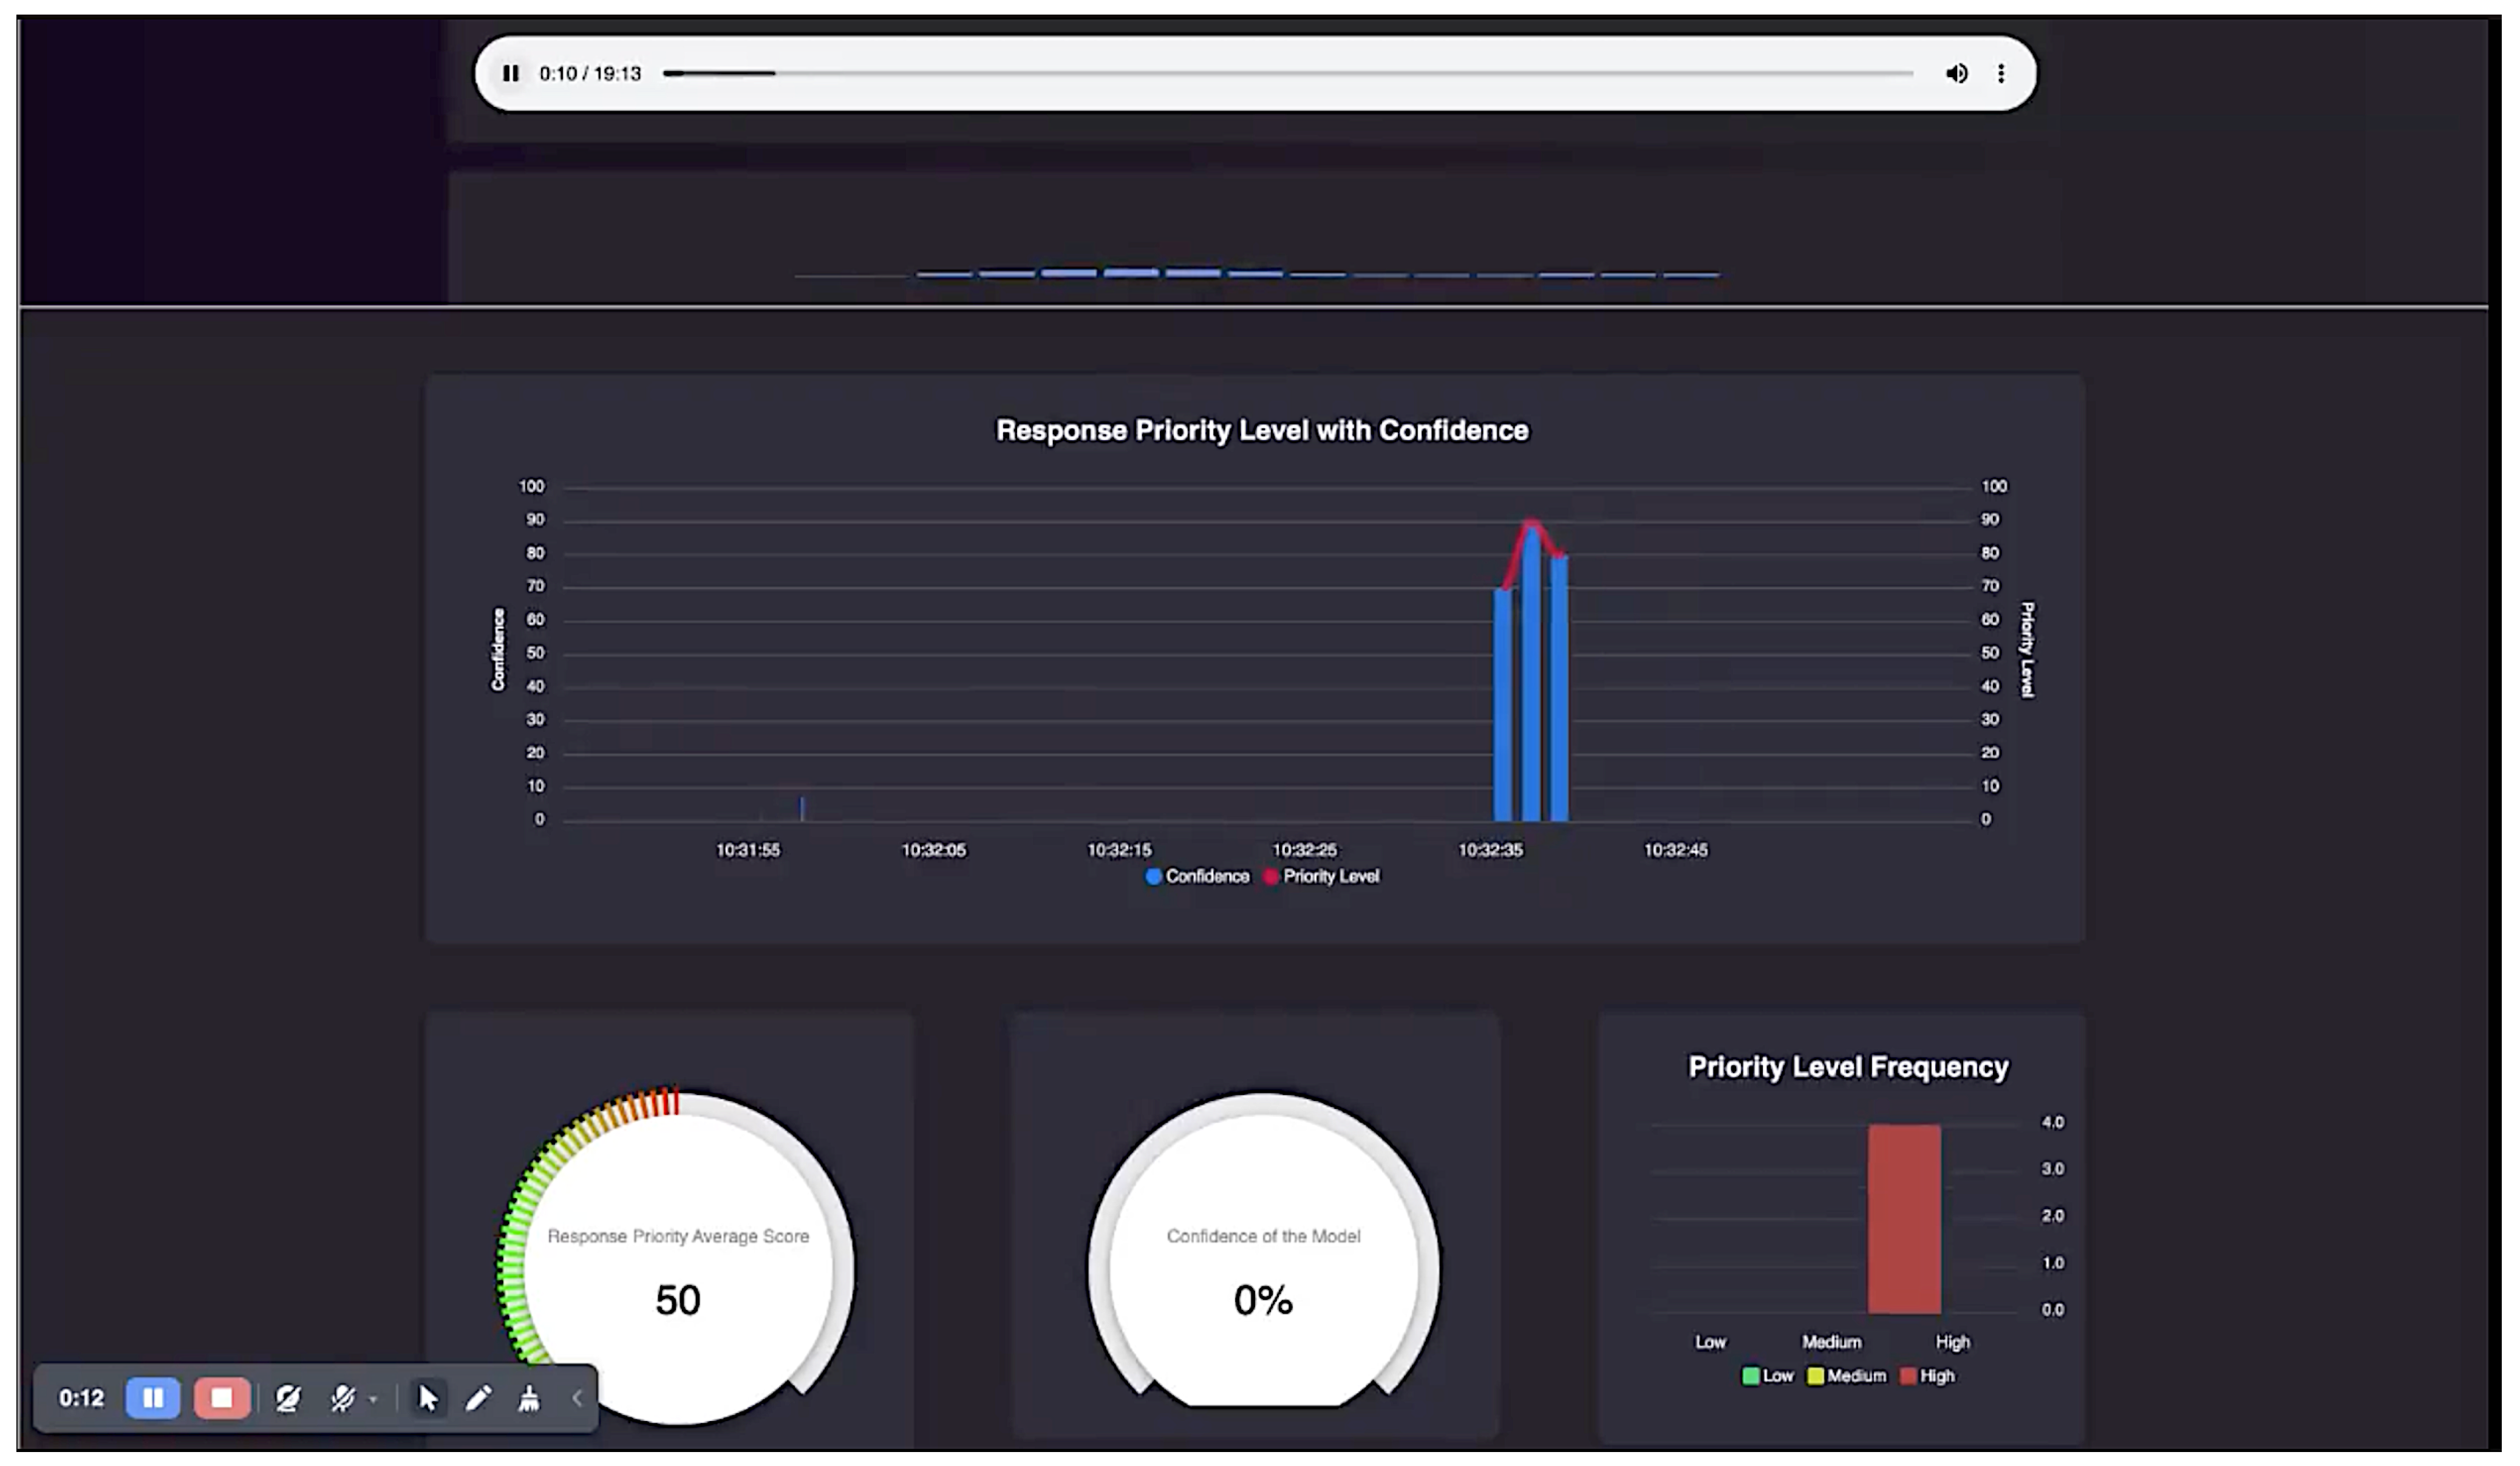
Task: Pause the screen recording
Action: tap(152, 1397)
